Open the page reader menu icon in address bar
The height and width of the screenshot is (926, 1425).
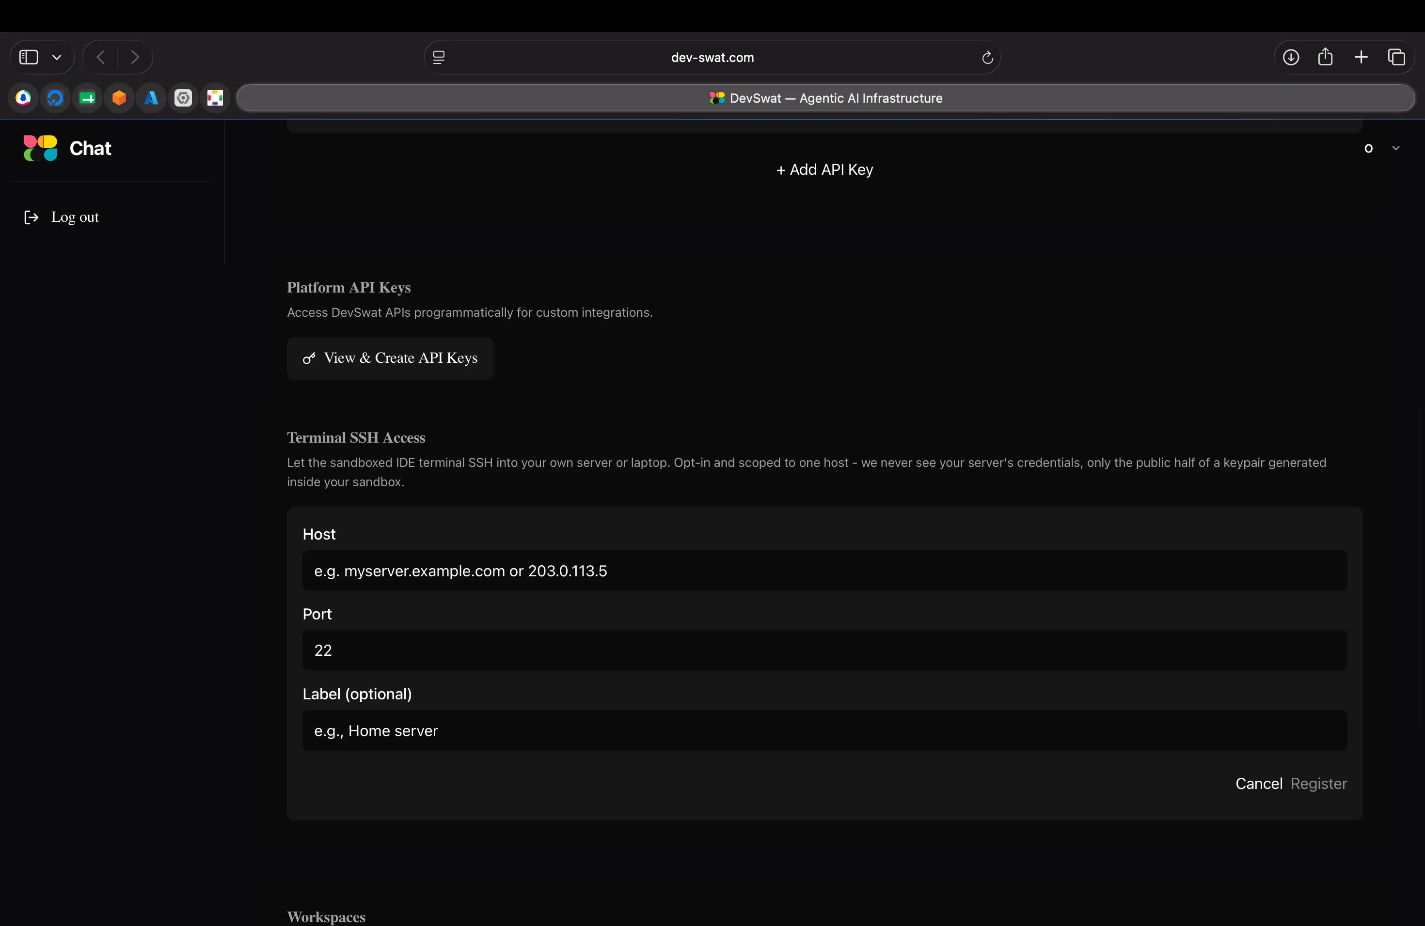click(x=439, y=58)
